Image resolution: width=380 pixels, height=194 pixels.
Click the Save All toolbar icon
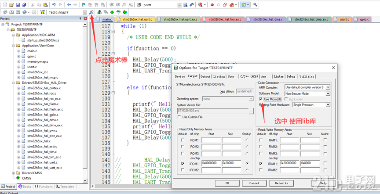24,4
